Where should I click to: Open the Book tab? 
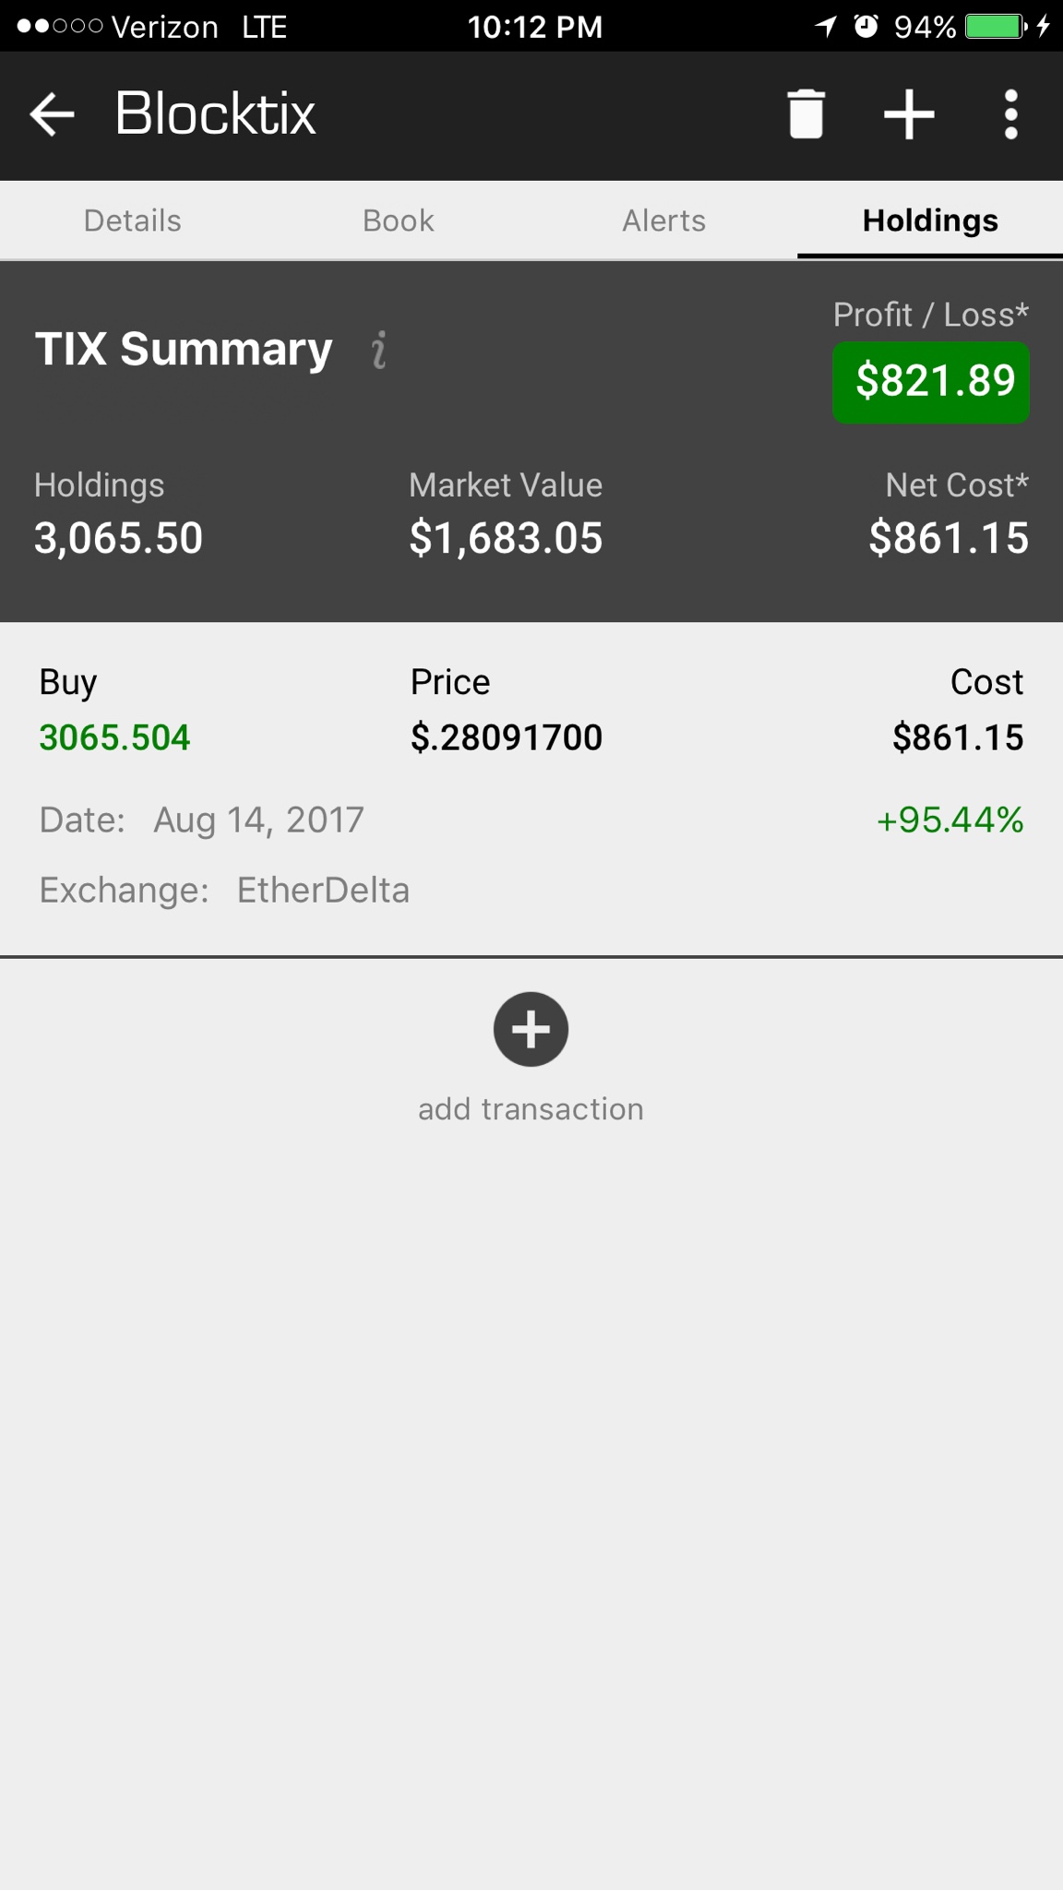click(x=399, y=221)
